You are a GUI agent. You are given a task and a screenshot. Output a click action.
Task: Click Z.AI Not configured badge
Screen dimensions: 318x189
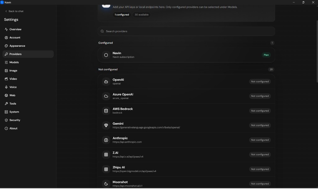(x=260, y=154)
